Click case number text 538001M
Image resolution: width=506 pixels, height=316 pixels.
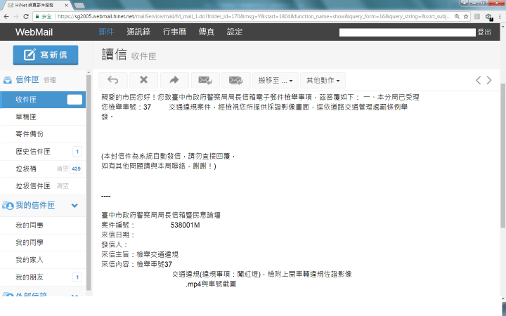coord(185,225)
